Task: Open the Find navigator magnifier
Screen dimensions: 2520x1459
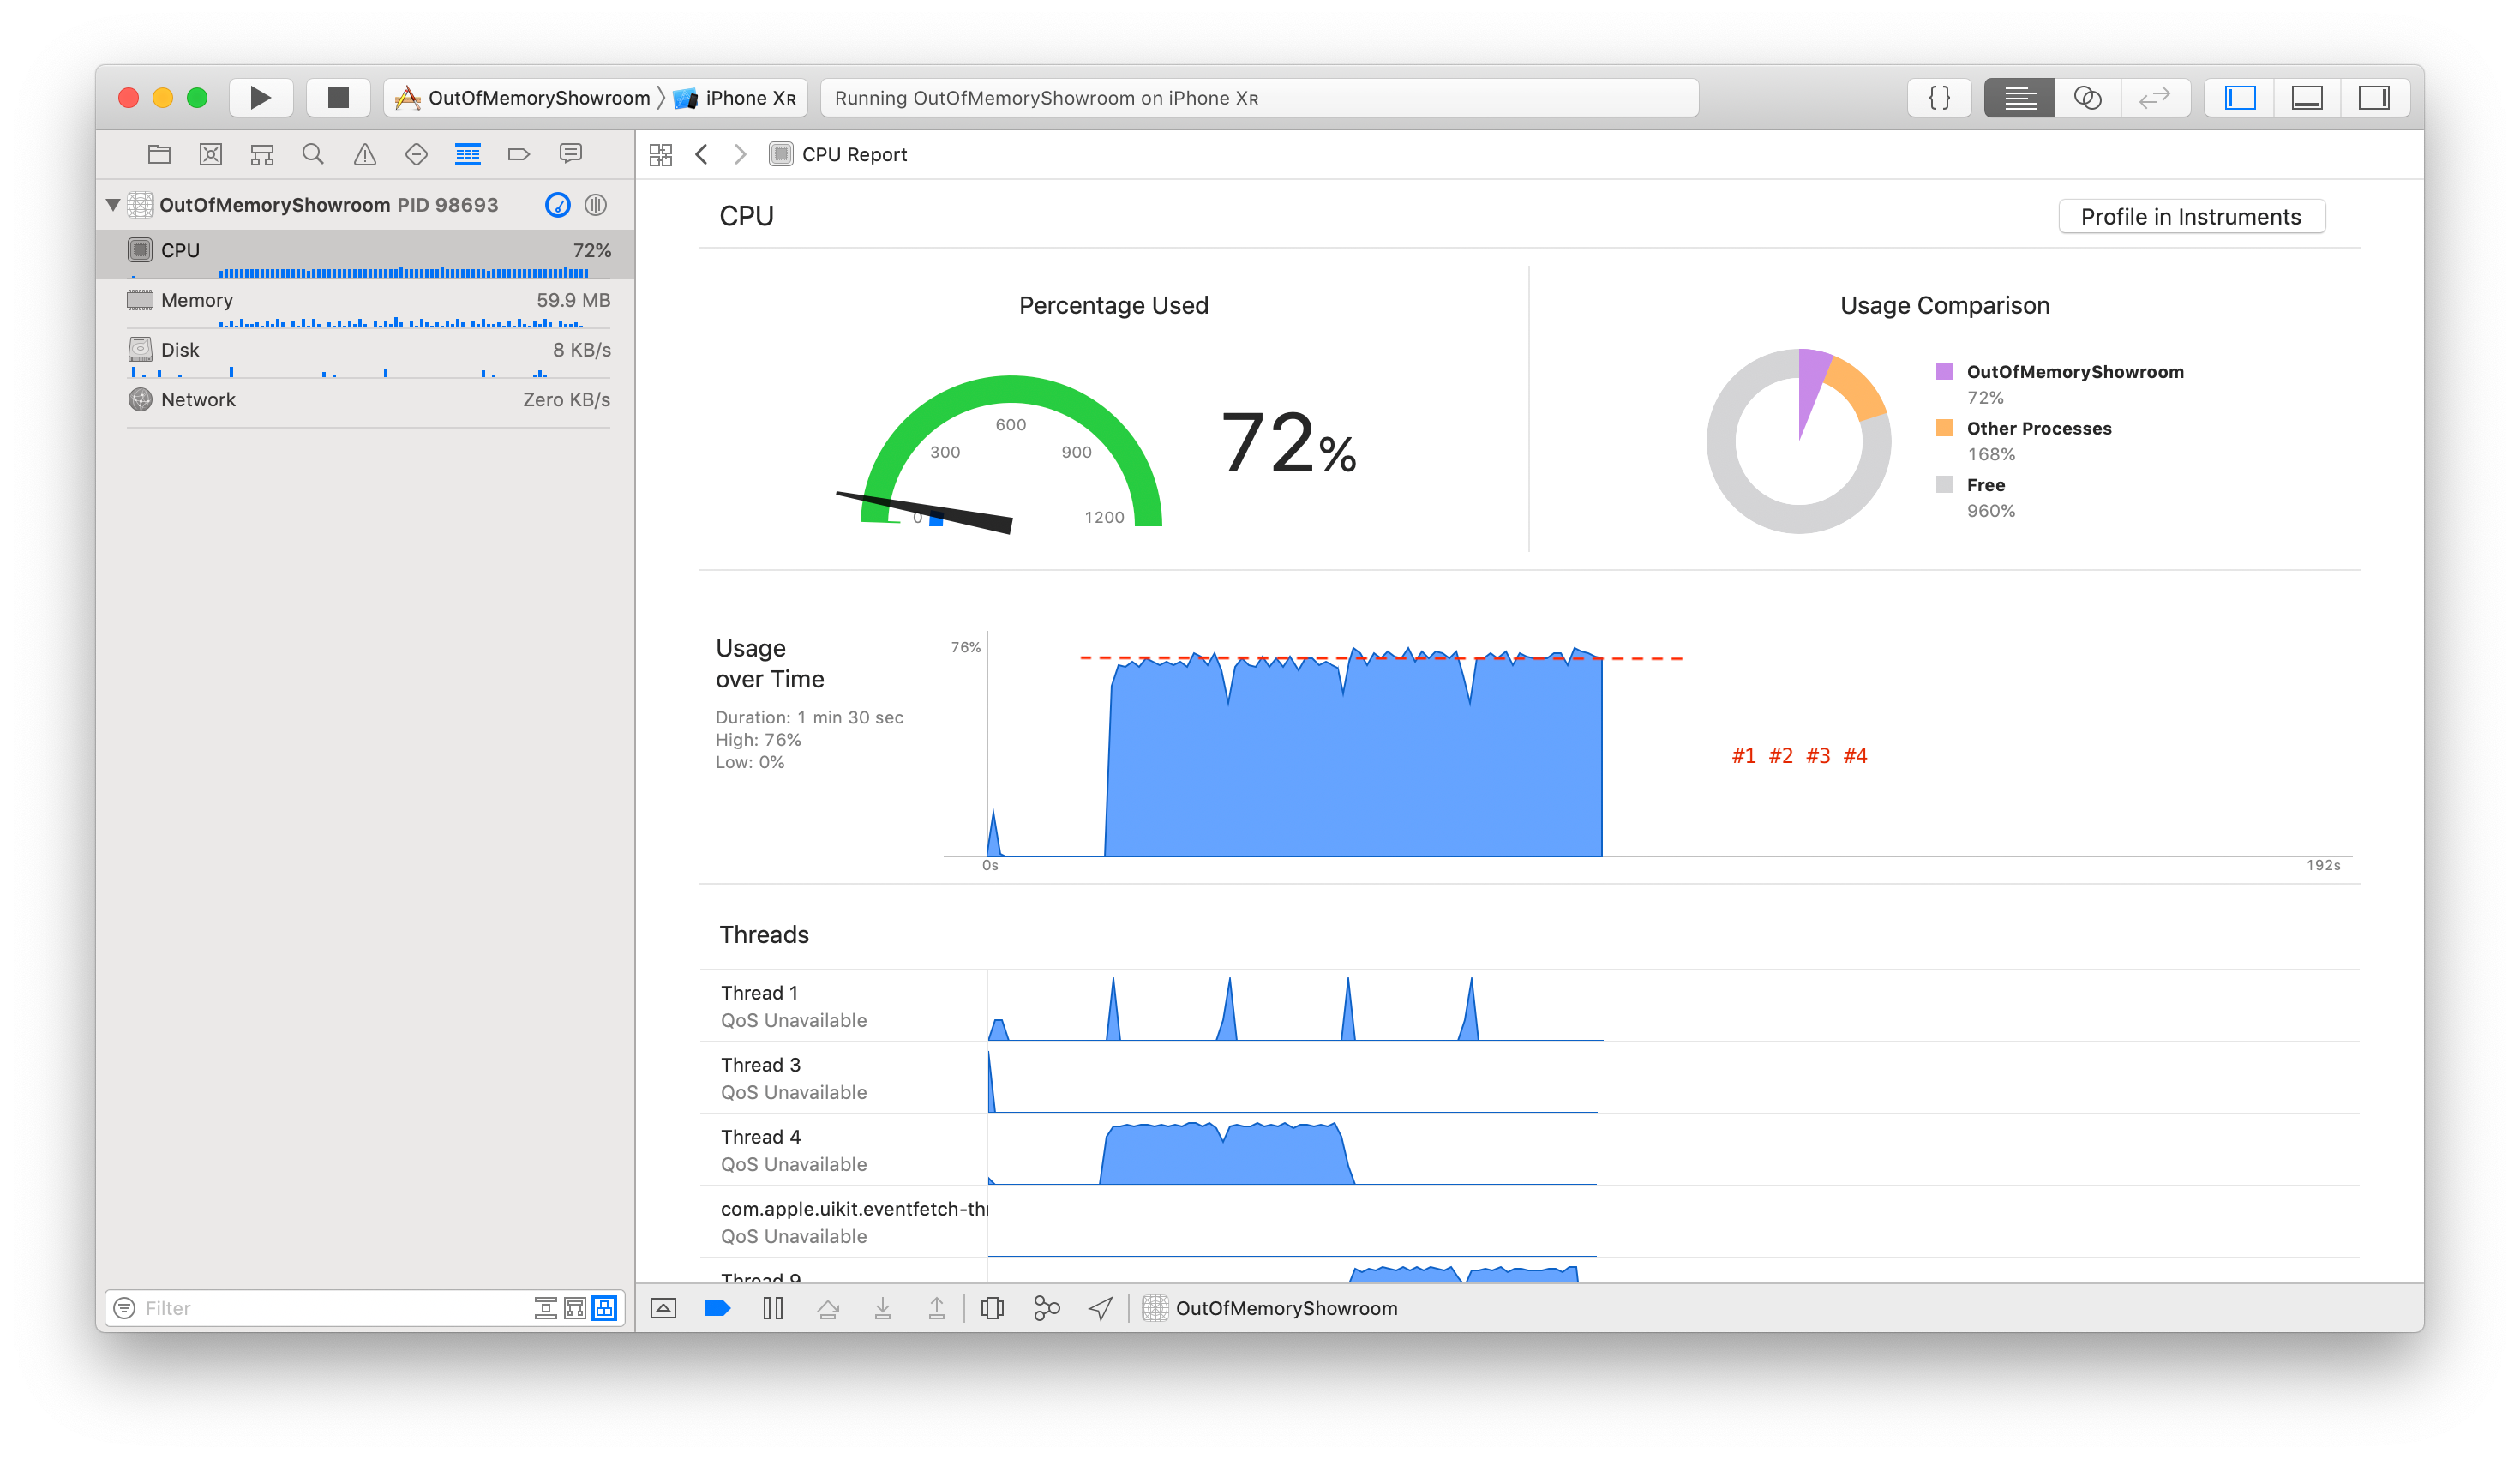Action: 313,154
